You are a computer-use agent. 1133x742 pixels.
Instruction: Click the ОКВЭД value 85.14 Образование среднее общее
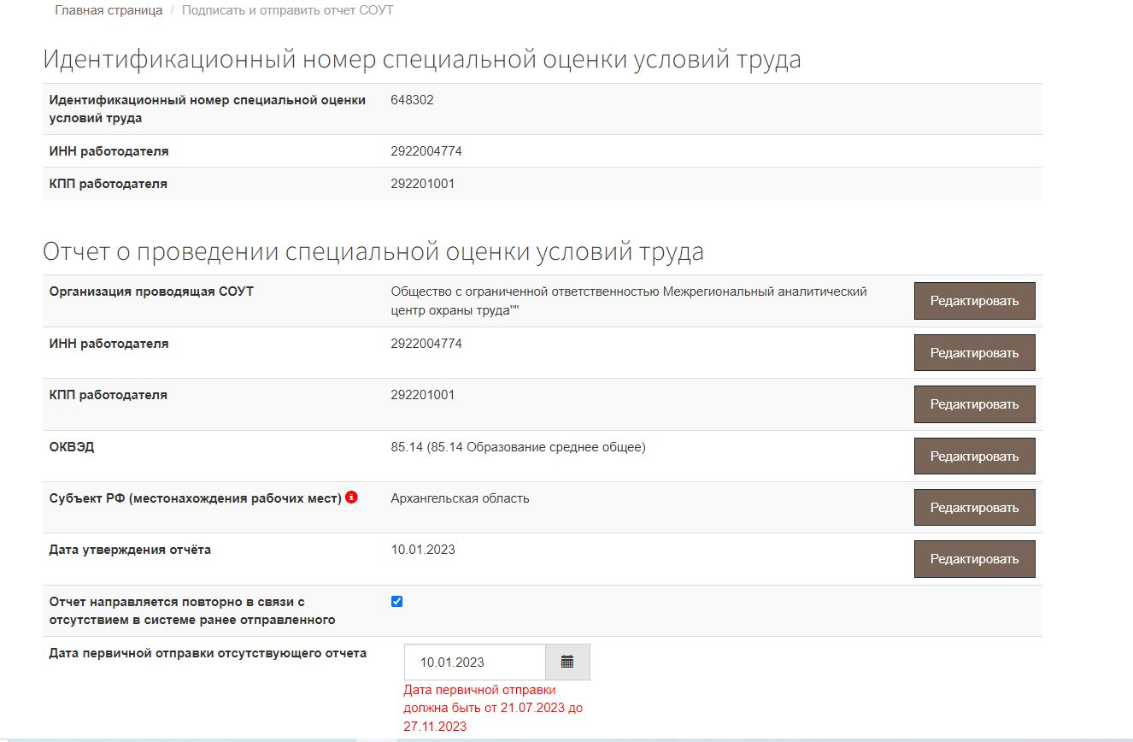coord(518,447)
